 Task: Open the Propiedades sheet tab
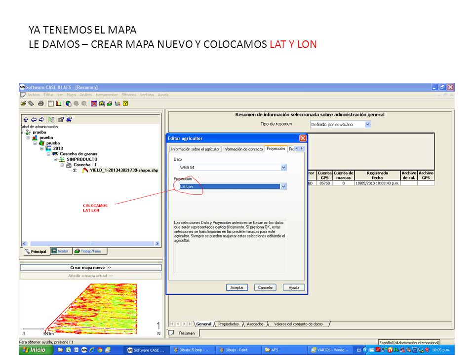229,324
